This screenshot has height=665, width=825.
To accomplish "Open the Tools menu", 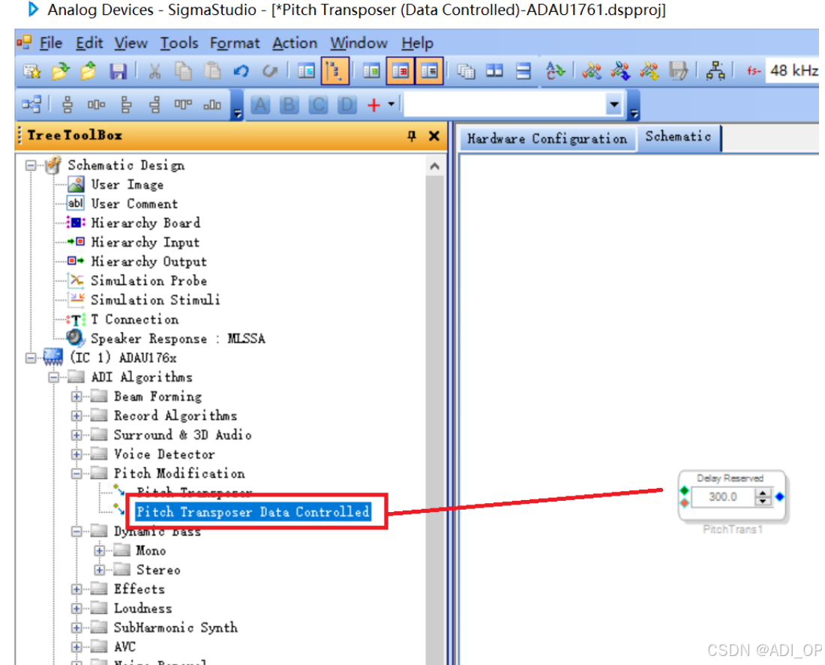I will [x=179, y=43].
